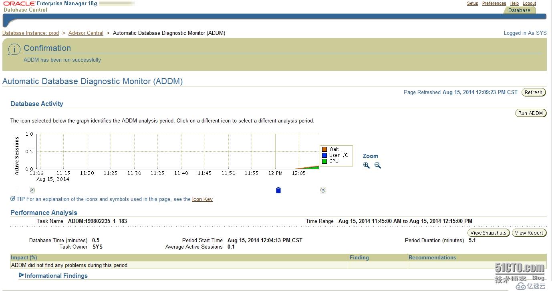Click the View Snapshots button

pos(488,233)
